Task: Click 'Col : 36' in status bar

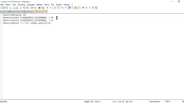Action: 121,102
